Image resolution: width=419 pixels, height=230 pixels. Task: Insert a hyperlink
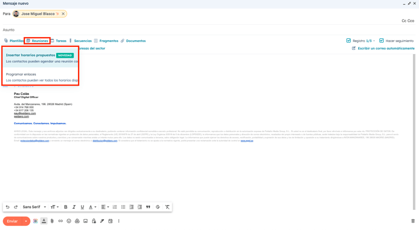click(61, 221)
